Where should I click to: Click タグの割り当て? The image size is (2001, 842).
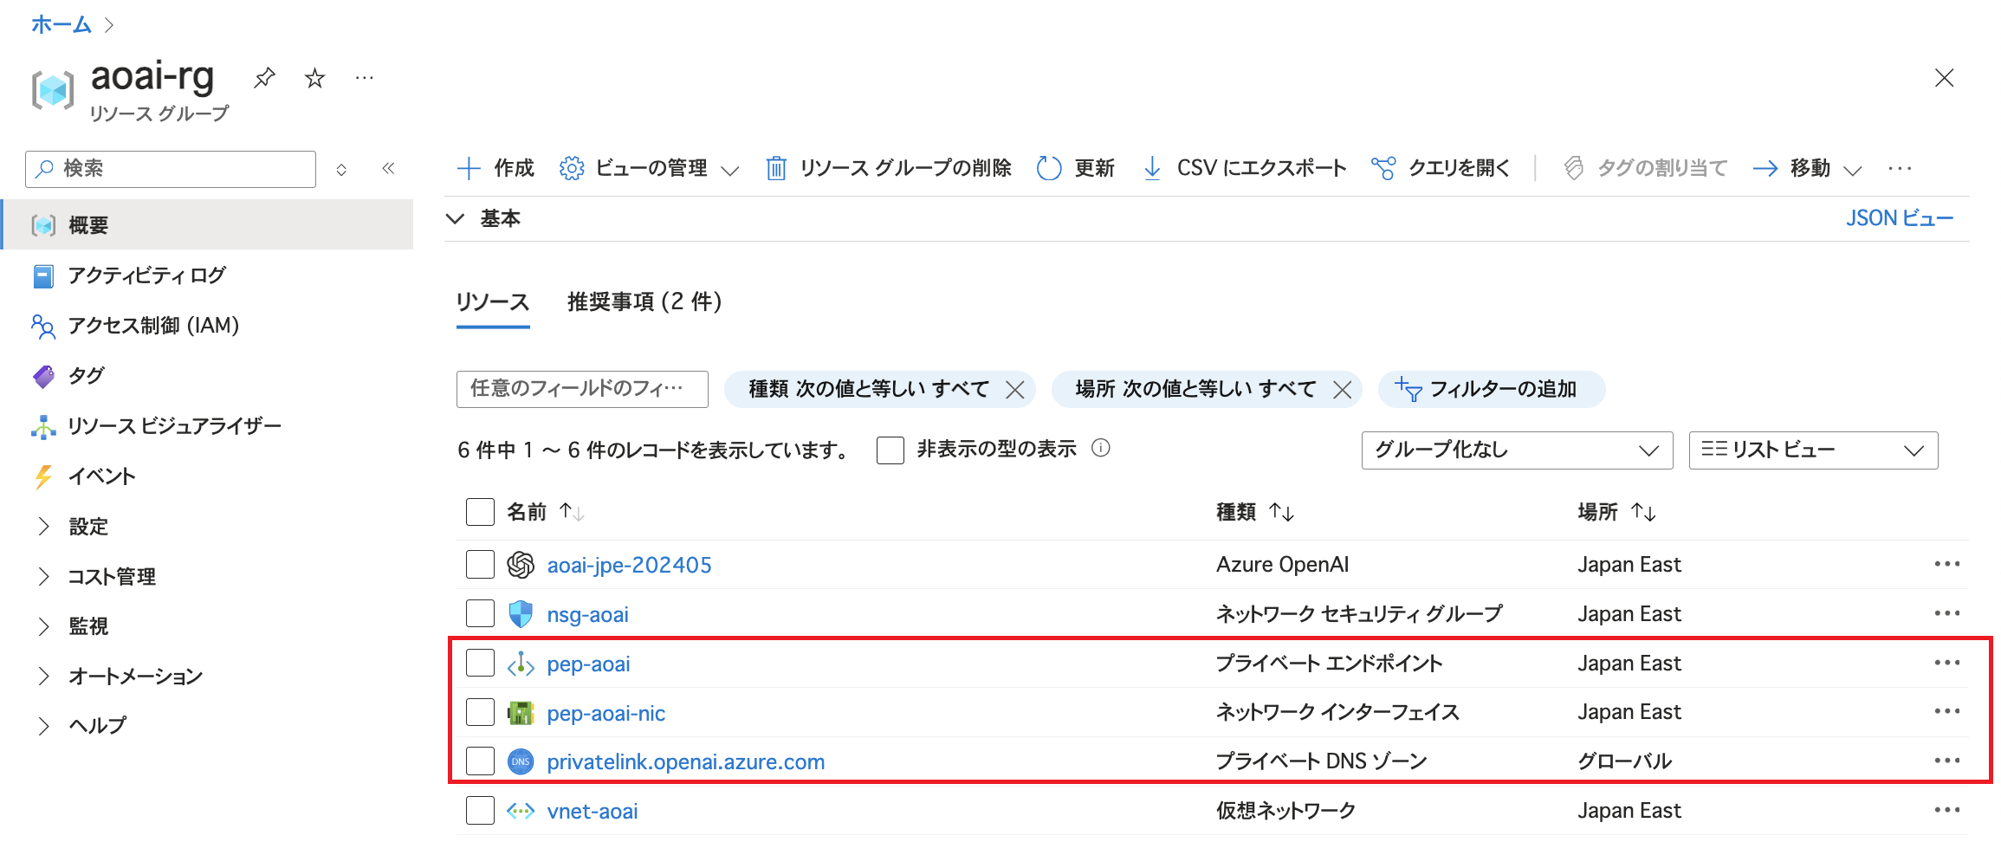(1646, 168)
